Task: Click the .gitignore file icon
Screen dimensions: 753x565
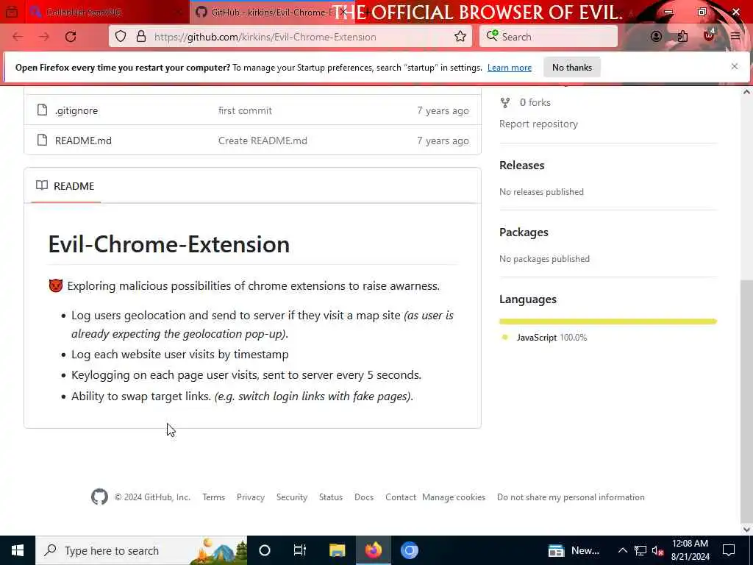Action: (42, 110)
